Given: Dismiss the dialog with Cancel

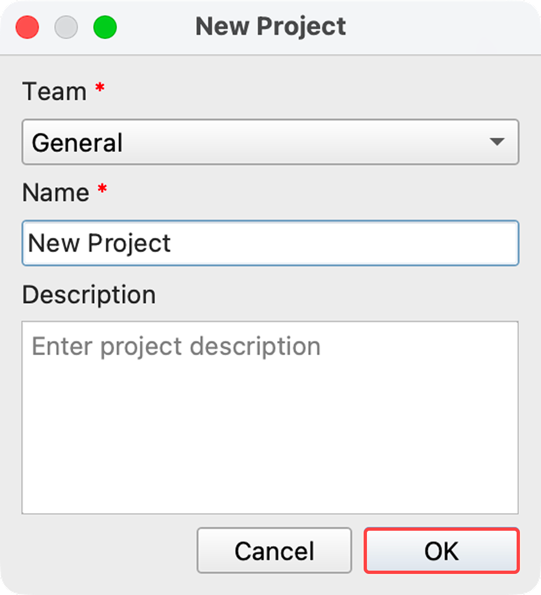Looking at the screenshot, I should (274, 551).
